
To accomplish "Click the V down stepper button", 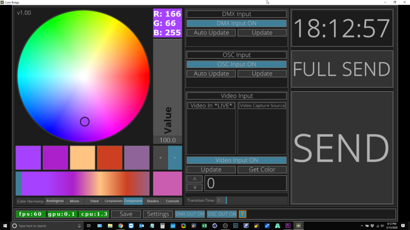I will (x=195, y=187).
